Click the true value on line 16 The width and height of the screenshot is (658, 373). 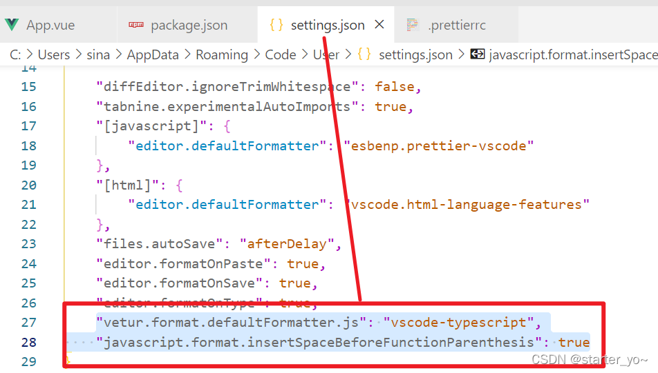pos(391,106)
